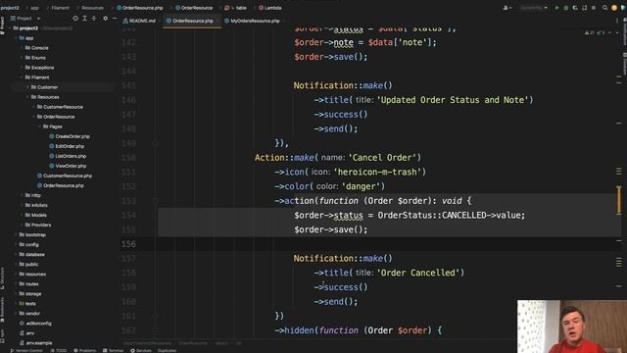
Task: Click the Run with Coverage icon
Action: 575,8
